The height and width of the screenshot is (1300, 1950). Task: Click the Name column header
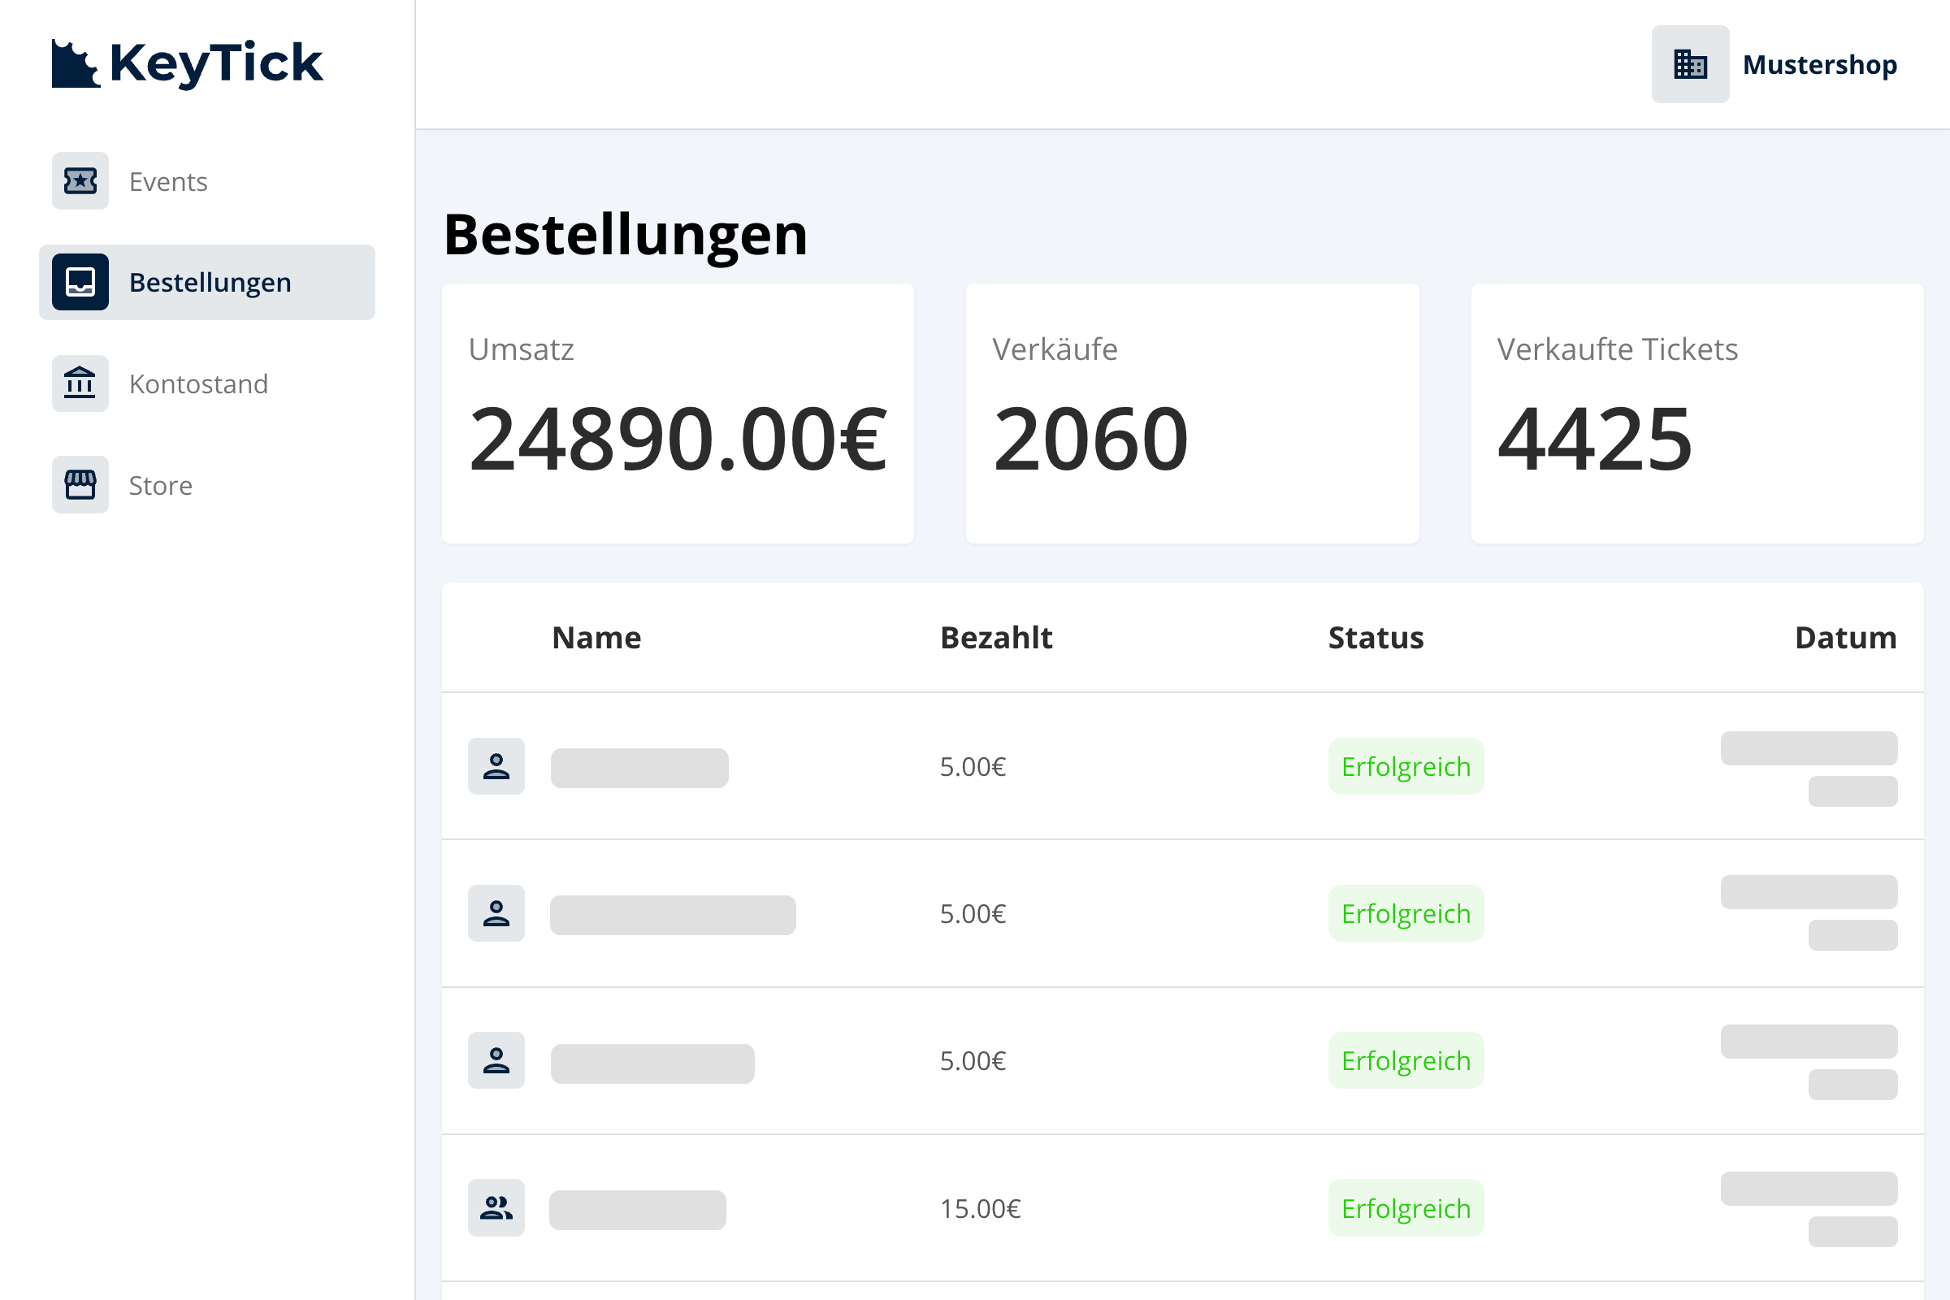pos(596,638)
